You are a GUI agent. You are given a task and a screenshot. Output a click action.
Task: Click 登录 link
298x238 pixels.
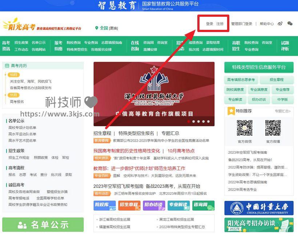tap(210, 24)
